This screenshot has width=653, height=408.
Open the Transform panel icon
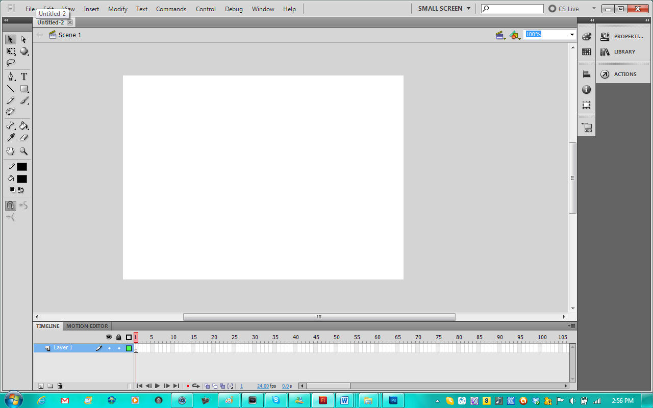pyautogui.click(x=587, y=105)
